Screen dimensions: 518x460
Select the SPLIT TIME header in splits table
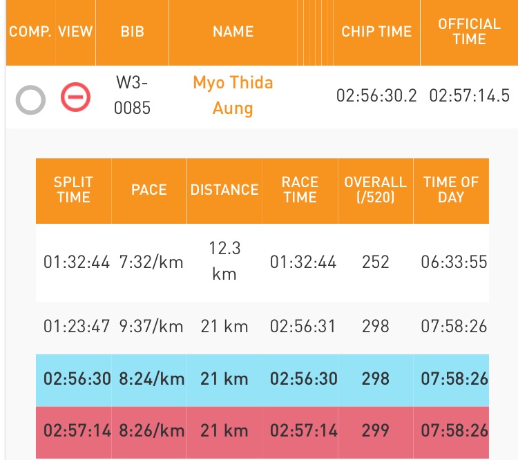(x=73, y=190)
